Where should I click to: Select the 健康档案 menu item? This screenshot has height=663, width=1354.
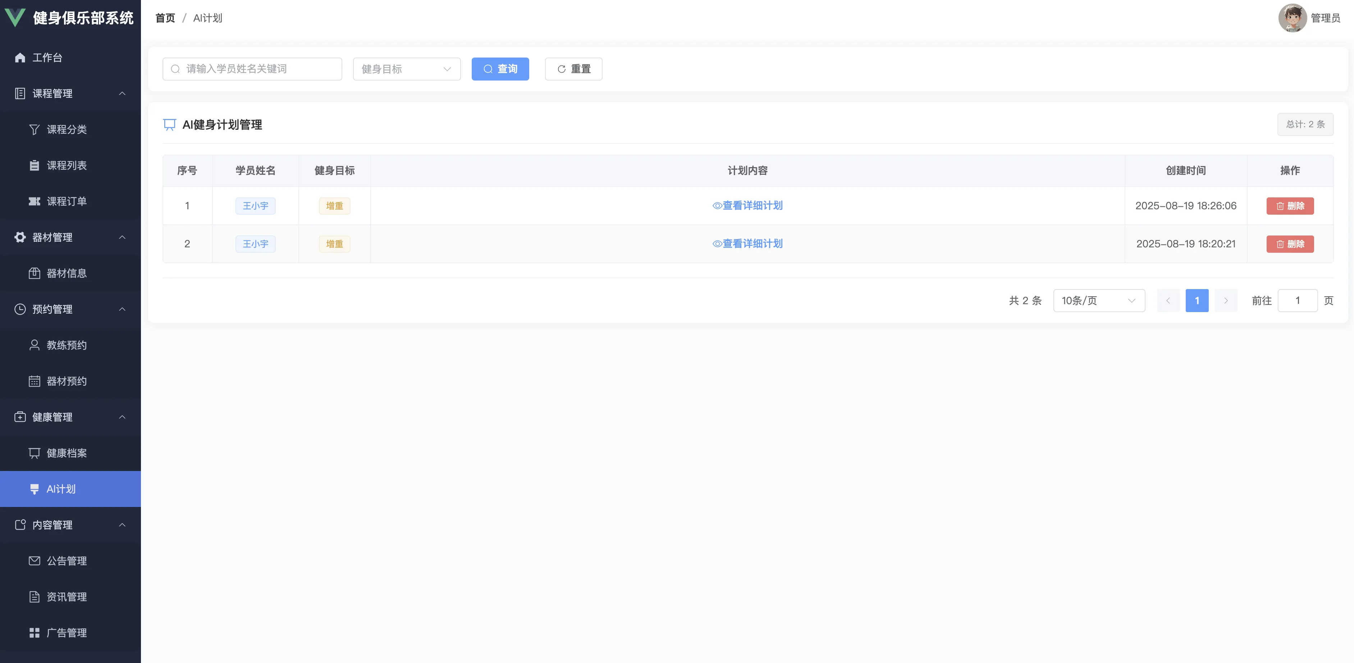[66, 453]
